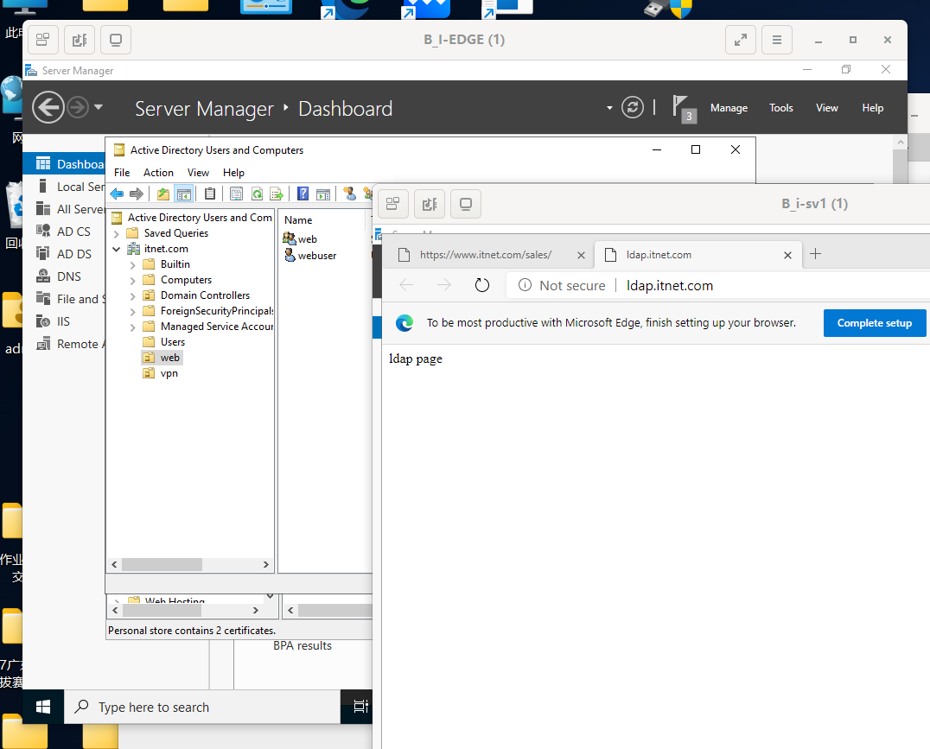The width and height of the screenshot is (930, 749).
Task: Click the Complete setup button
Action: 874,322
